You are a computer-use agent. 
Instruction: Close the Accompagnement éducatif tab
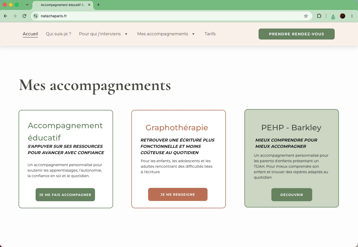pos(89,5)
